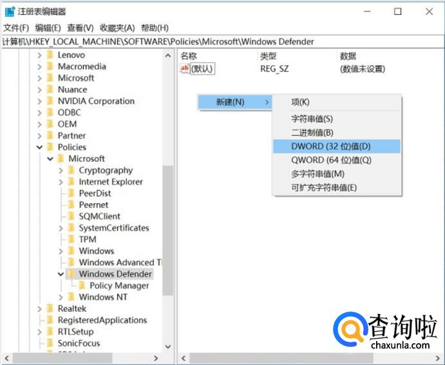Screen dimensions: 445x365
Task: Click the Registry Editor app icon in title bar
Action: tap(10, 12)
